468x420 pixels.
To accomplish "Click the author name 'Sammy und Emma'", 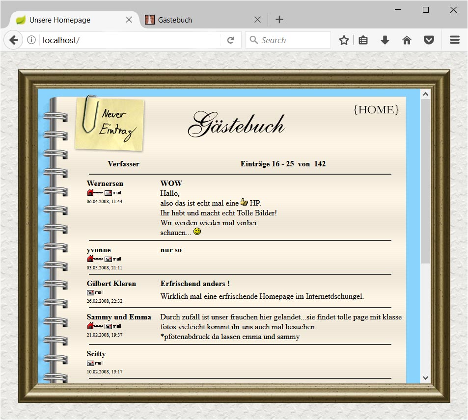I will [x=119, y=317].
